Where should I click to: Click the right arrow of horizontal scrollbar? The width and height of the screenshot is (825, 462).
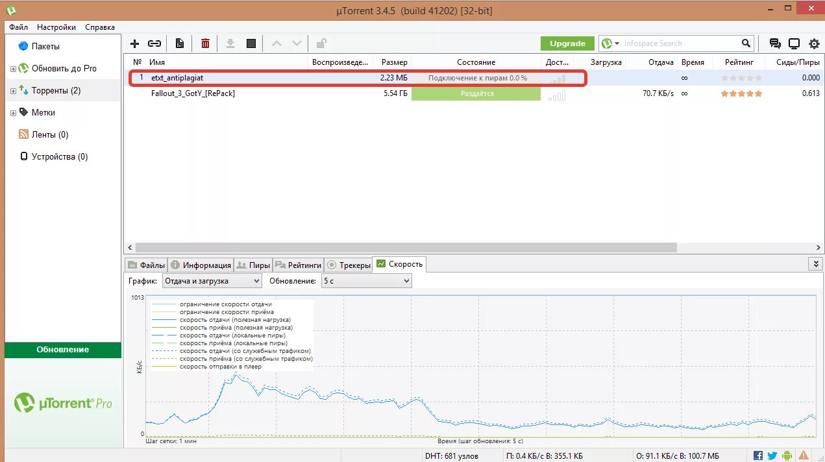point(819,248)
